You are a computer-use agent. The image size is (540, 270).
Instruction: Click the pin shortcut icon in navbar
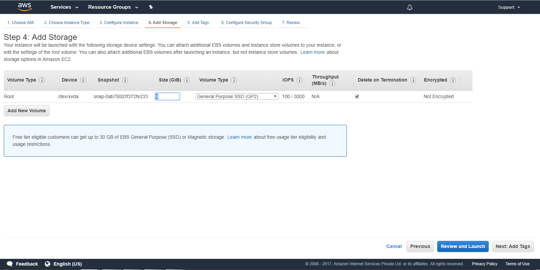(151, 7)
